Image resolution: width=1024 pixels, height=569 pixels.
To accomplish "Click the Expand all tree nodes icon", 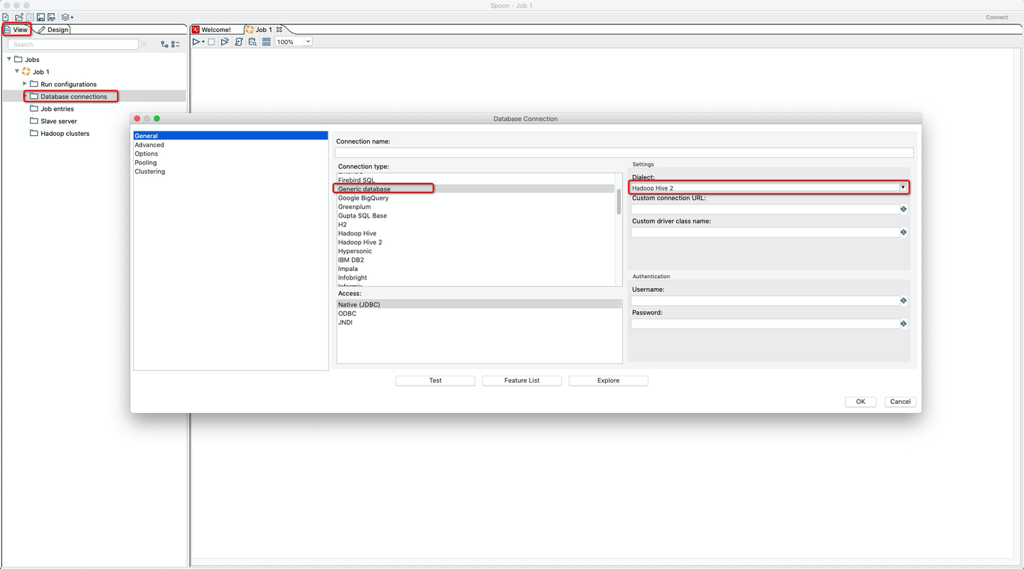I will [165, 44].
